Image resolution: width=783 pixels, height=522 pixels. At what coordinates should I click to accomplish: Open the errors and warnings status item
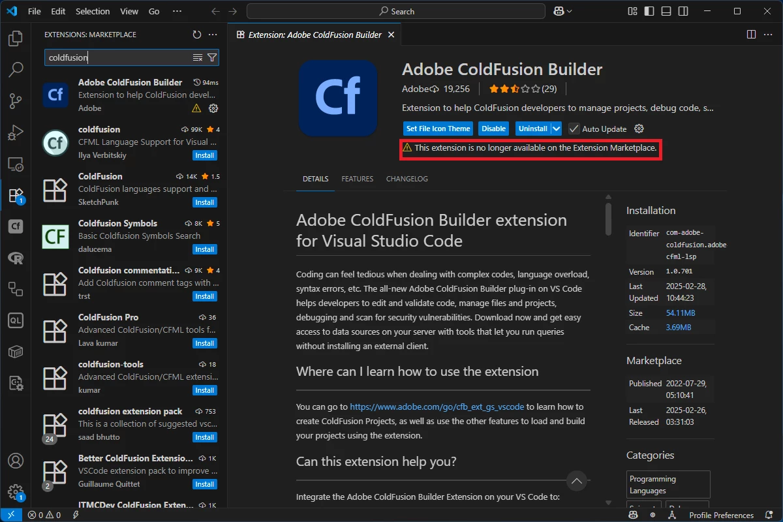[x=44, y=515]
